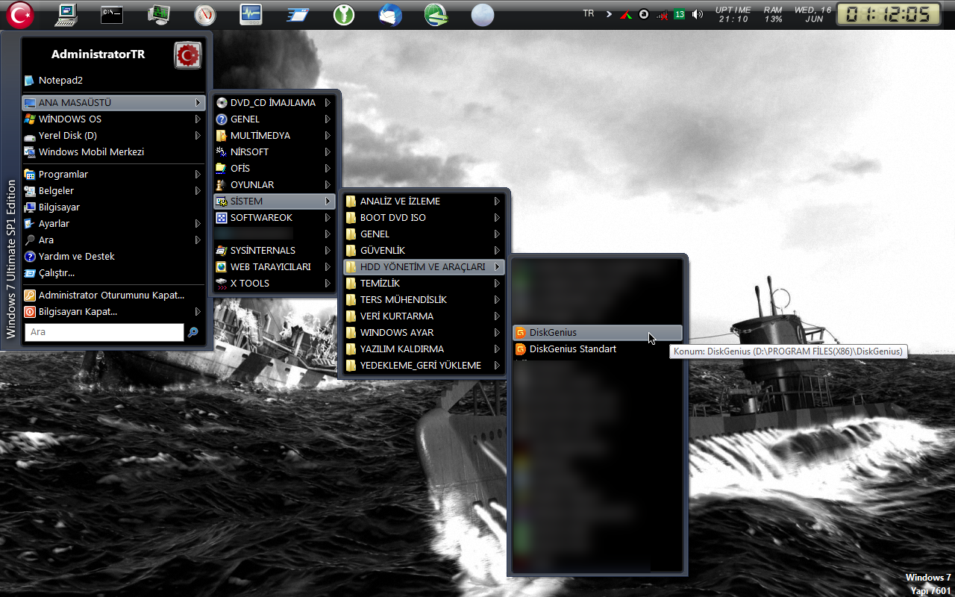The height and width of the screenshot is (597, 955).
Task: Click the Ara search input field
Action: (x=104, y=332)
